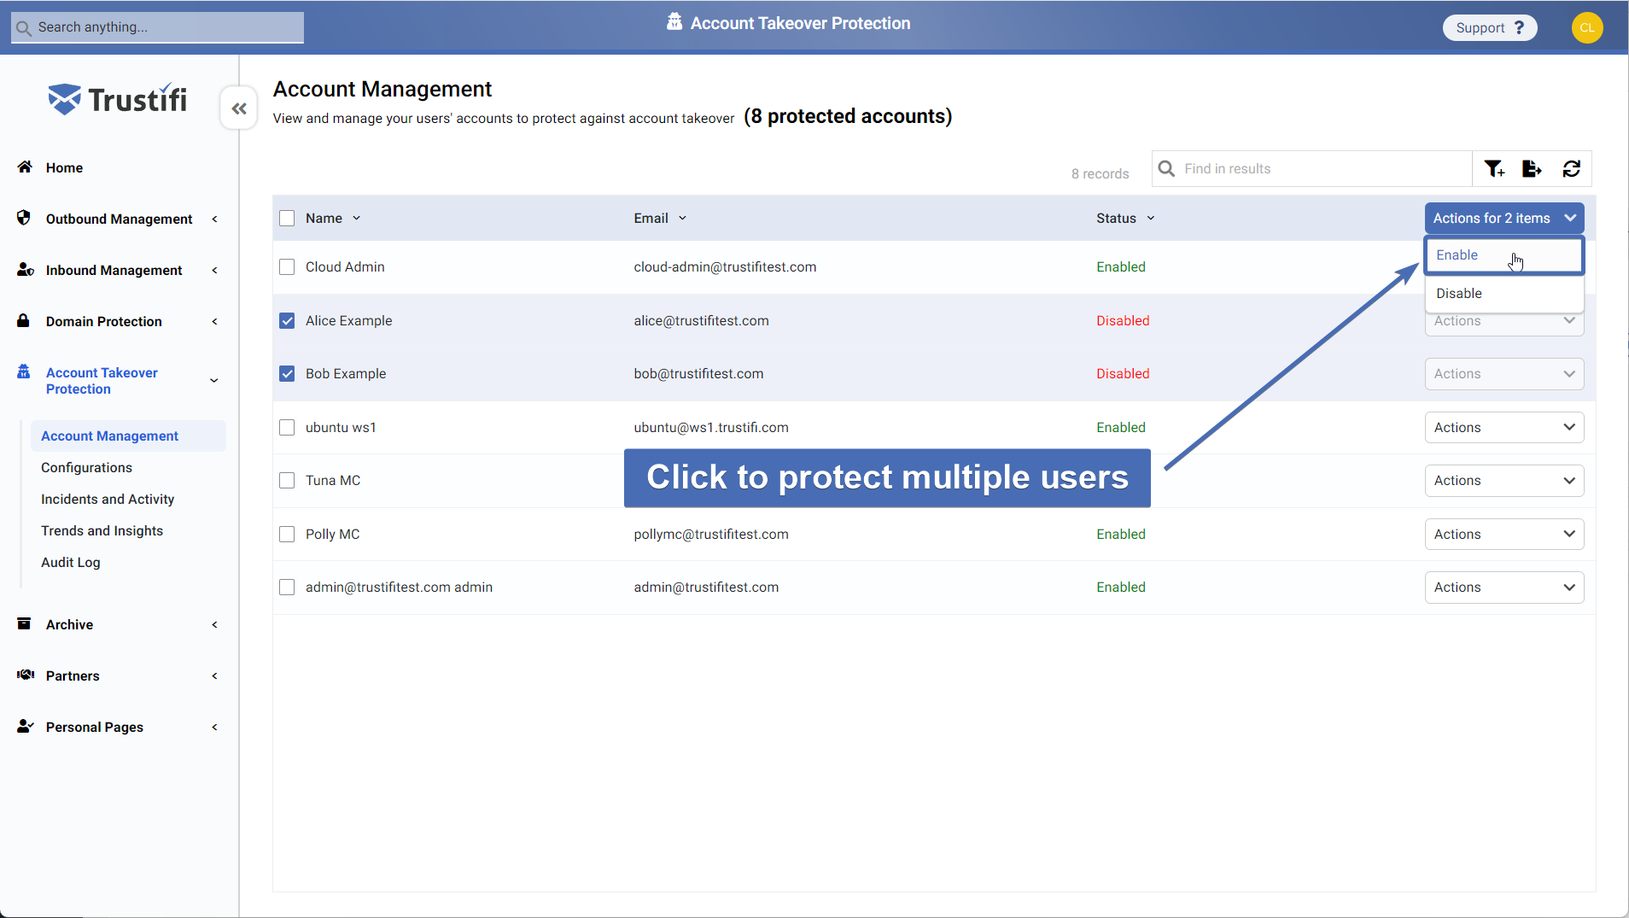The width and height of the screenshot is (1629, 918).
Task: Expand Archive menu chevron
Action: tap(214, 624)
